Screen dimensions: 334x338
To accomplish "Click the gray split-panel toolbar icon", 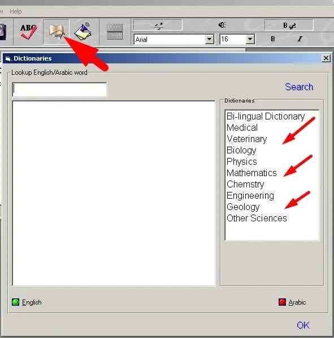I will pyautogui.click(x=115, y=32).
